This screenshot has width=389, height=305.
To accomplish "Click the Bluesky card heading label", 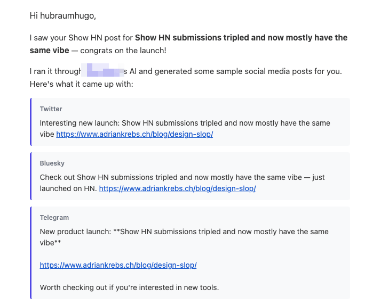I will pyautogui.click(x=52, y=163).
